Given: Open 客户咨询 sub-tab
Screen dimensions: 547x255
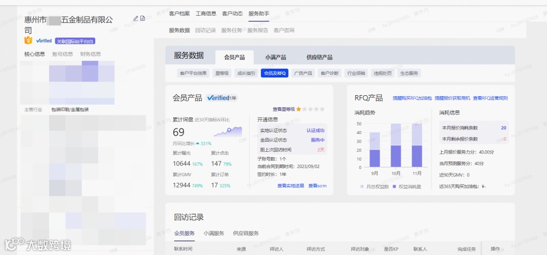Looking at the screenshot, I should pos(284,30).
